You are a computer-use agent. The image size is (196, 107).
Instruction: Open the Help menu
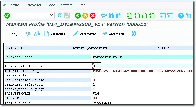[x=82, y=5]
